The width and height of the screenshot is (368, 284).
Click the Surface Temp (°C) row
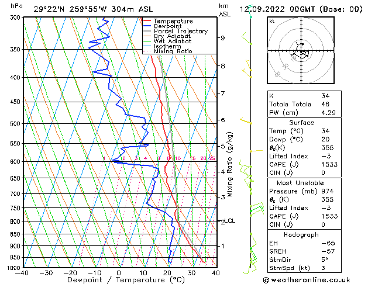point(304,131)
